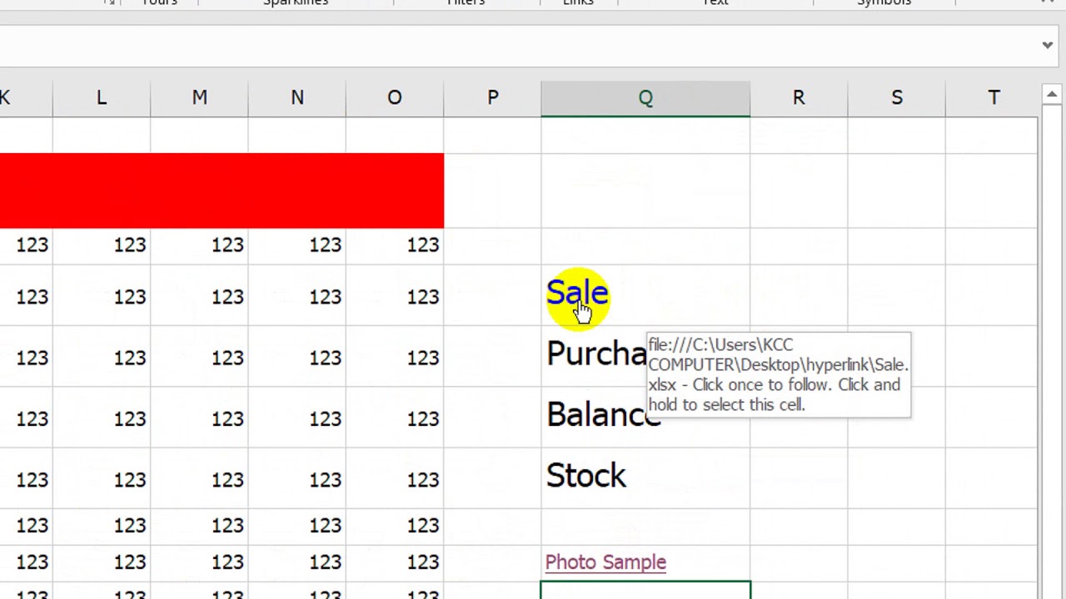Image resolution: width=1066 pixels, height=599 pixels.
Task: Click the red merged cell
Action: click(x=222, y=191)
